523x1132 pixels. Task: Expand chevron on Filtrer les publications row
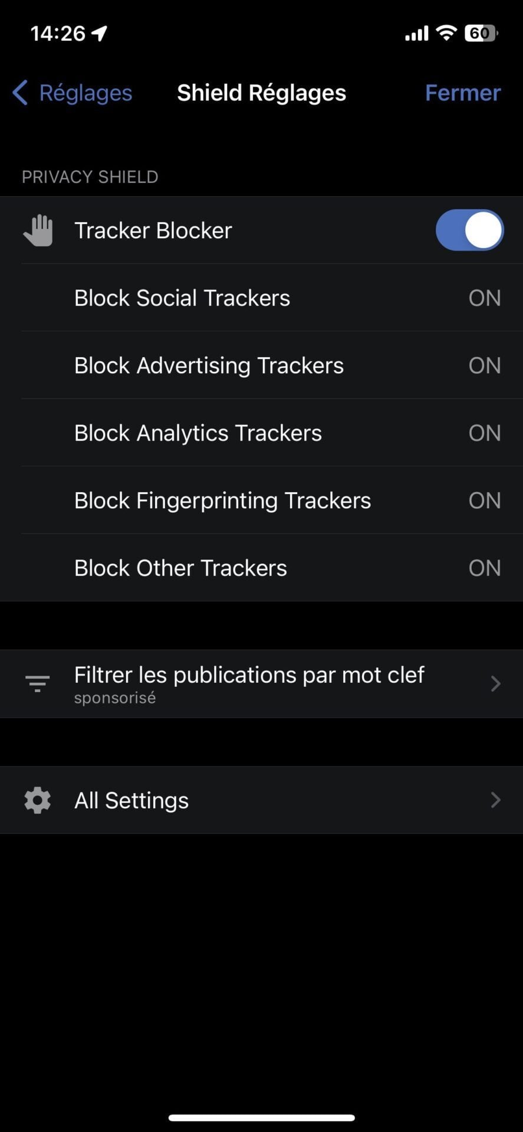[495, 683]
